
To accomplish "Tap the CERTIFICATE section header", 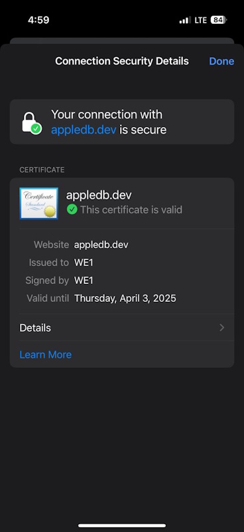I will click(42, 170).
